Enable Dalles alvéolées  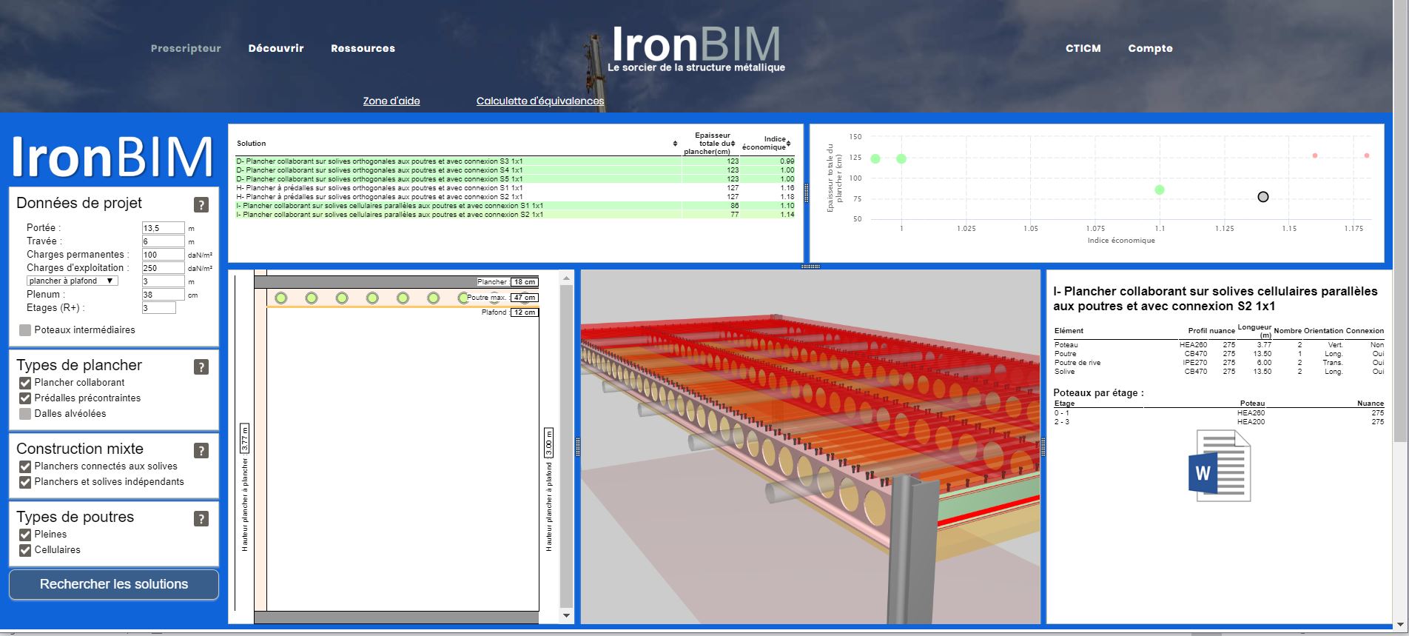pos(25,414)
